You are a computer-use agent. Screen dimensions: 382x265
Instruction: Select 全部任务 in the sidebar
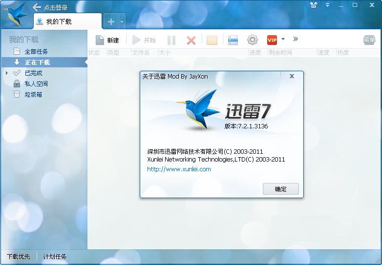[44, 52]
